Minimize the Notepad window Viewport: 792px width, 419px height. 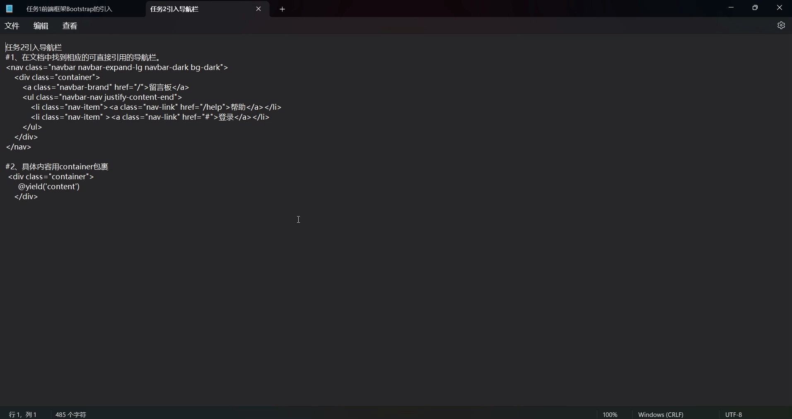(x=731, y=7)
